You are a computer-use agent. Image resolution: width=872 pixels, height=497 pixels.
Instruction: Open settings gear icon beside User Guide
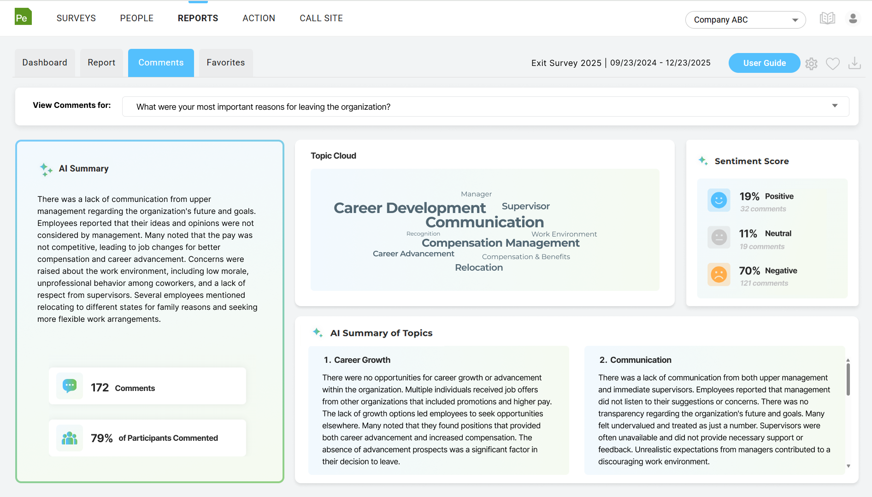pos(811,64)
